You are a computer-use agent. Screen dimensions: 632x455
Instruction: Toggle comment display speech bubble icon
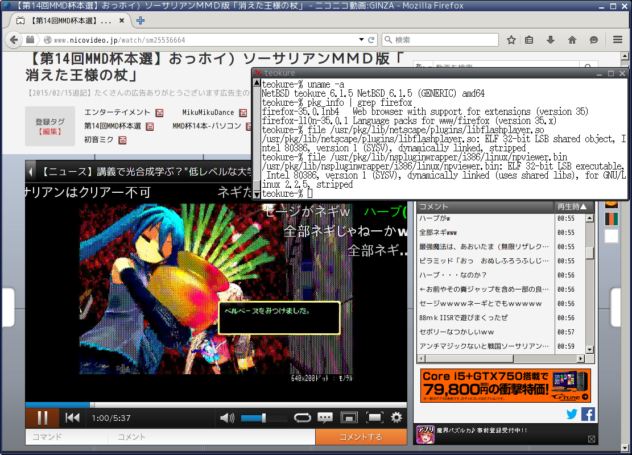325,418
